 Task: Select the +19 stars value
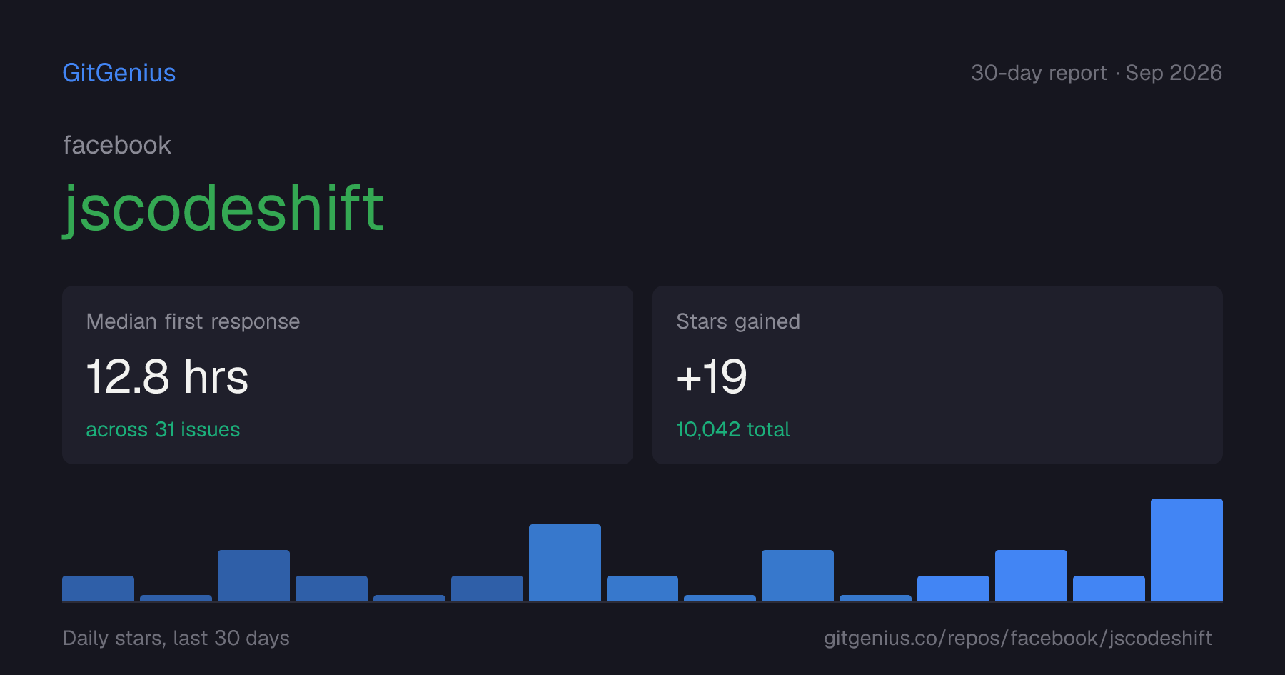[712, 376]
